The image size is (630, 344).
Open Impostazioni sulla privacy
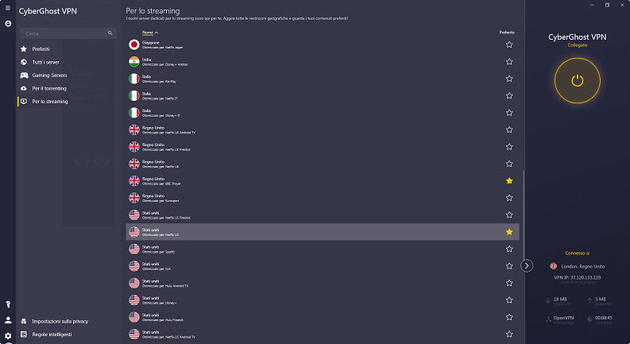point(60,321)
